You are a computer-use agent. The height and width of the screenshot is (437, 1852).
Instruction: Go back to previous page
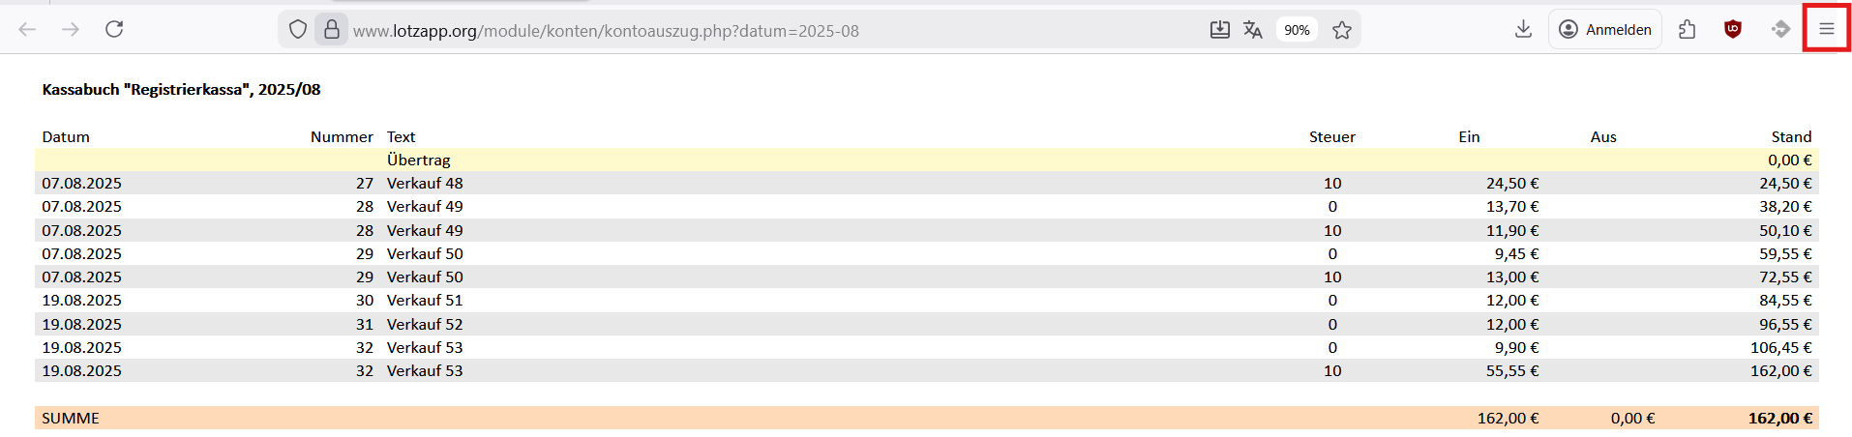(27, 30)
